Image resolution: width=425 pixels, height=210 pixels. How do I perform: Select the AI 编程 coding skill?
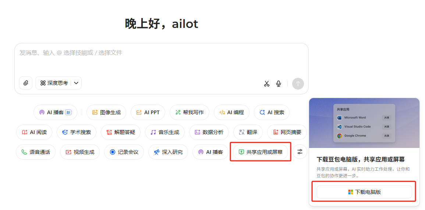[231, 112]
